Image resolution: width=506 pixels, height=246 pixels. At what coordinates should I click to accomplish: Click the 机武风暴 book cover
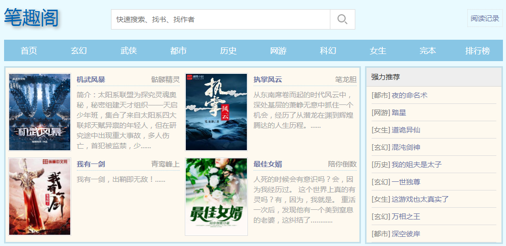(40, 112)
